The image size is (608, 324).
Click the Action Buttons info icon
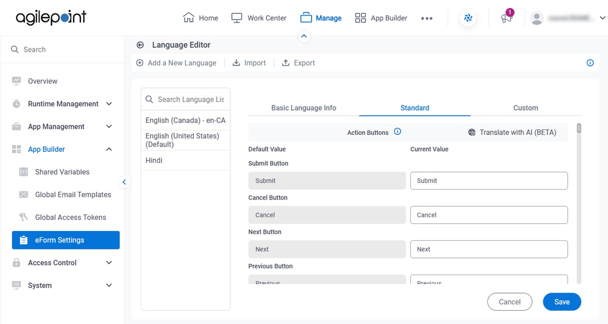[398, 132]
